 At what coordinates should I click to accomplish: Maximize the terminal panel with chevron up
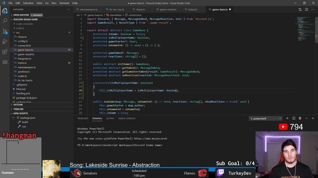[307, 118]
